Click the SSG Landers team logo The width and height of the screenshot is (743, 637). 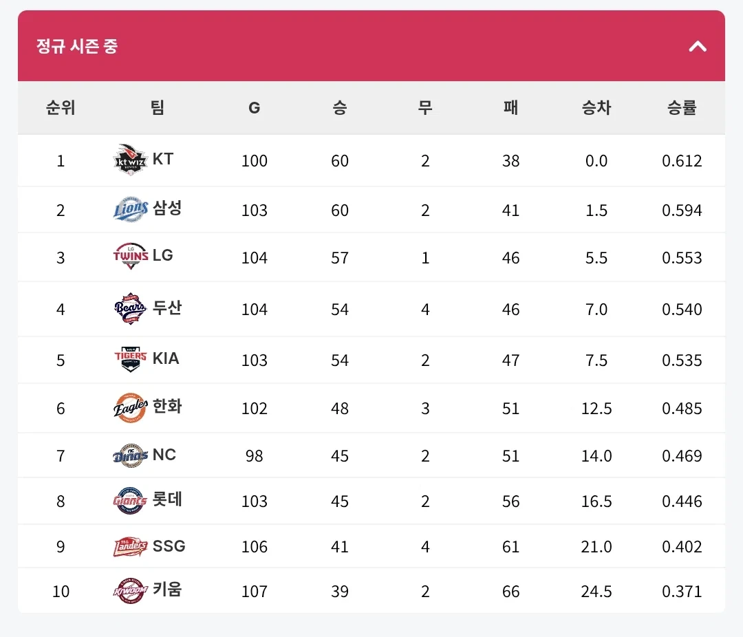[130, 546]
